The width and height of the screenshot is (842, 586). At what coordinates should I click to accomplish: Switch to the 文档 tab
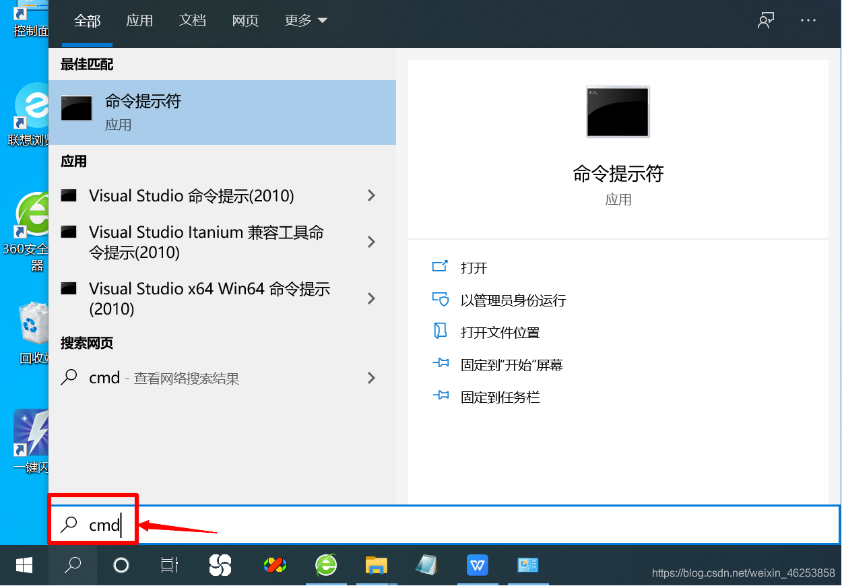click(193, 20)
